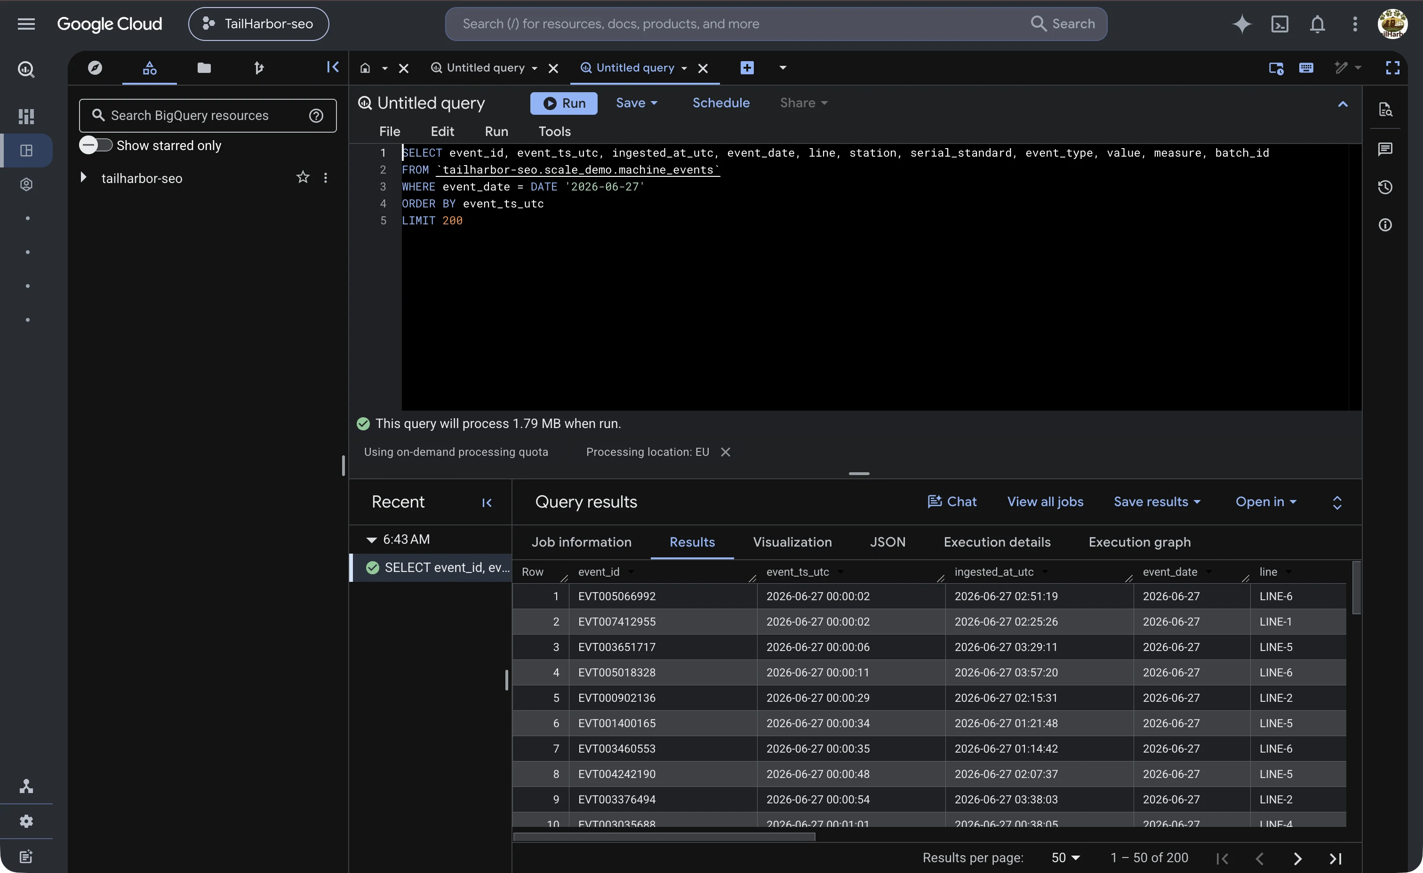Open Chat for query results

pos(952,502)
